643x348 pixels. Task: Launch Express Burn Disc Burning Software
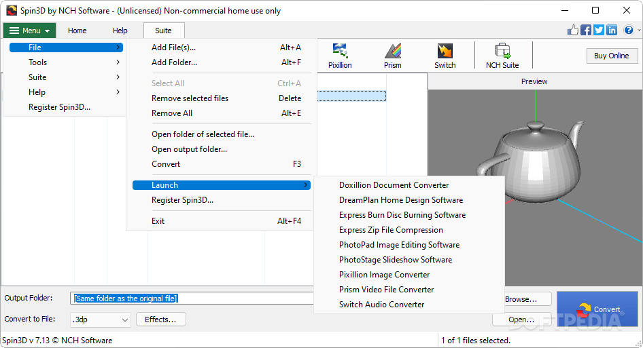pyautogui.click(x=409, y=215)
